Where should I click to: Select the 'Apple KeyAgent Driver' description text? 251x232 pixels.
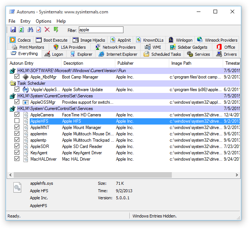(x=82, y=153)
